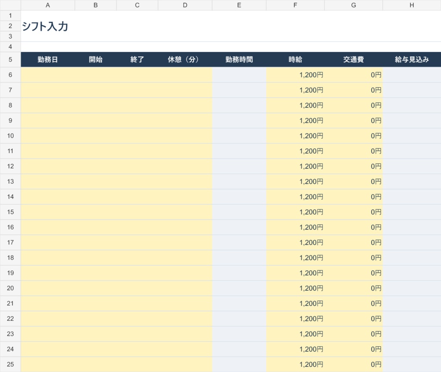Select row 4 header

click(10, 47)
